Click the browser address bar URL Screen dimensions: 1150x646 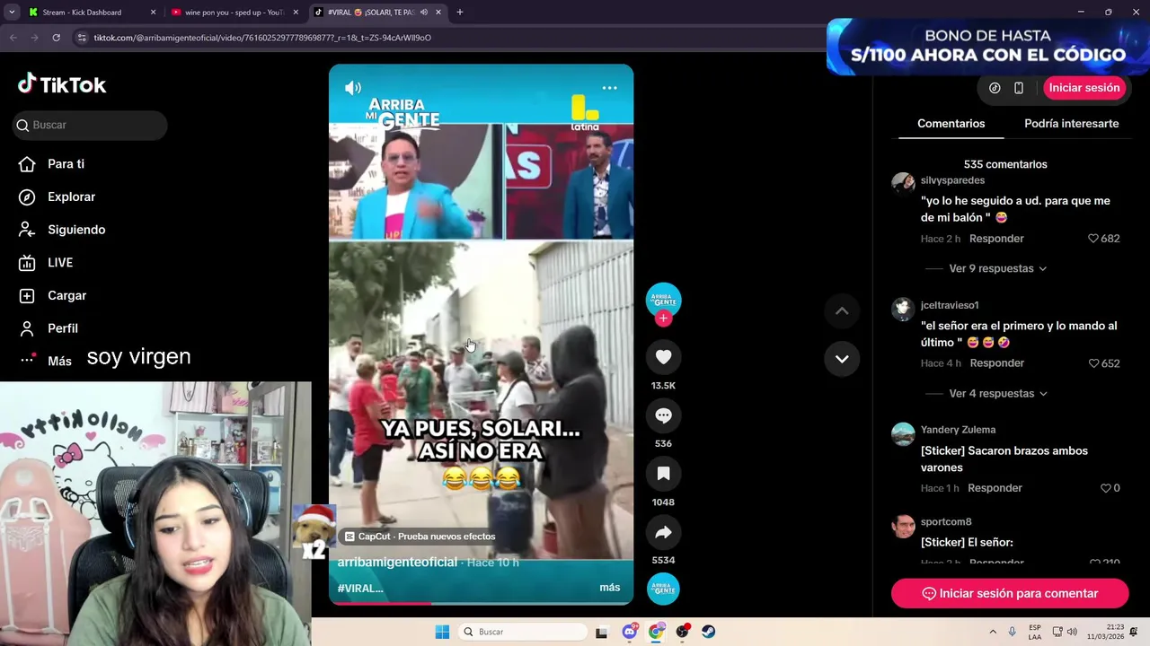262,38
